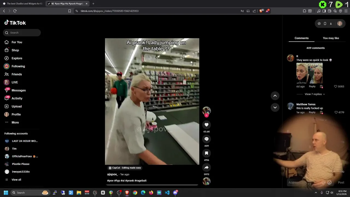Screen dimensions: 350x197
Task: Click the #prank hashtag
Action: pos(129,181)
